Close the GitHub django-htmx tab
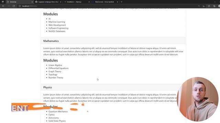The image size is (220, 123). 60,2
